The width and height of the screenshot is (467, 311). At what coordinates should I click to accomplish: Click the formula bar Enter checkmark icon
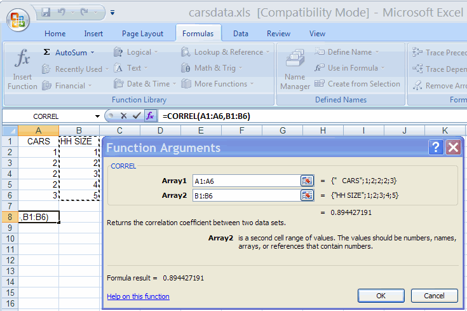coord(137,116)
